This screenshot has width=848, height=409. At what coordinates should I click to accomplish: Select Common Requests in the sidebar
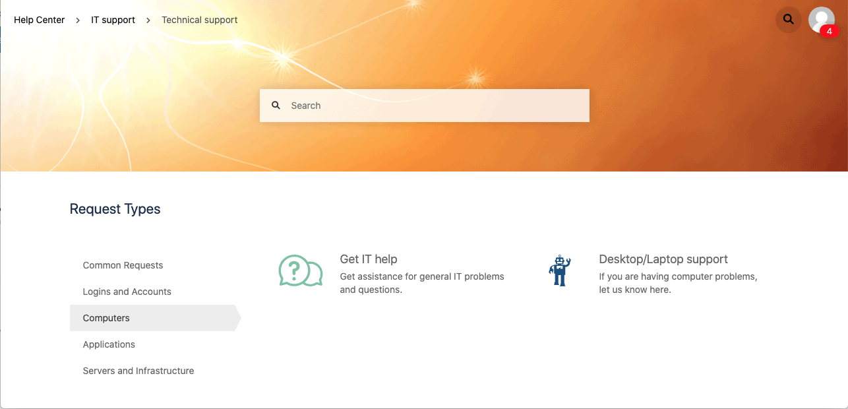(x=123, y=265)
